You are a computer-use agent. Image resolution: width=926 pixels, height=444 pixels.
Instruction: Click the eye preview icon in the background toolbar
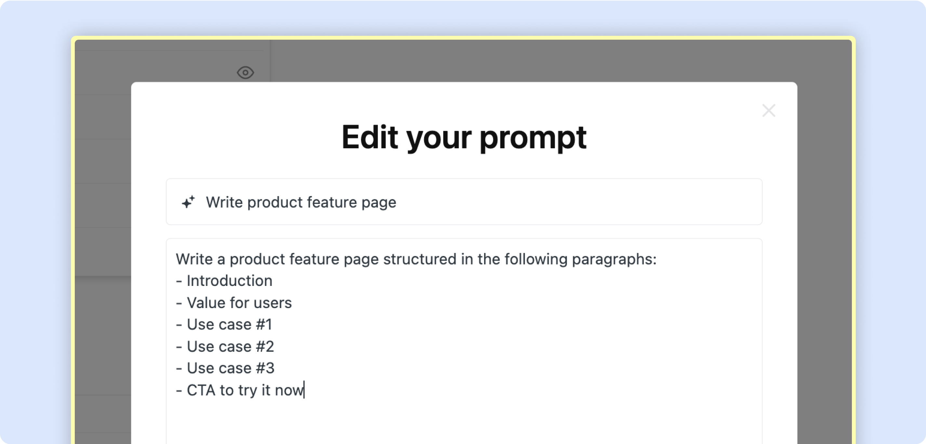tap(245, 73)
